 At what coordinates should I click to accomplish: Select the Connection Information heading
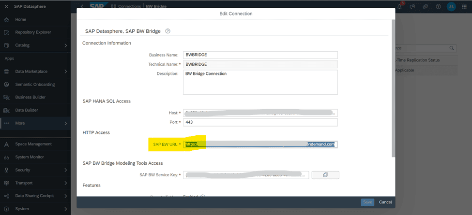coord(107,43)
